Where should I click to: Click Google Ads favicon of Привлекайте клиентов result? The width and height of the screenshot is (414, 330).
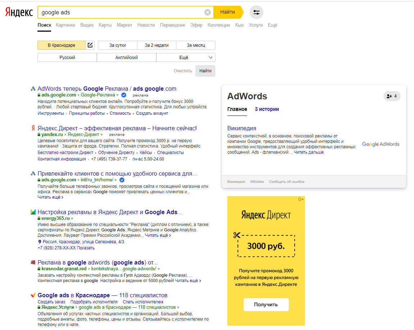click(x=33, y=173)
